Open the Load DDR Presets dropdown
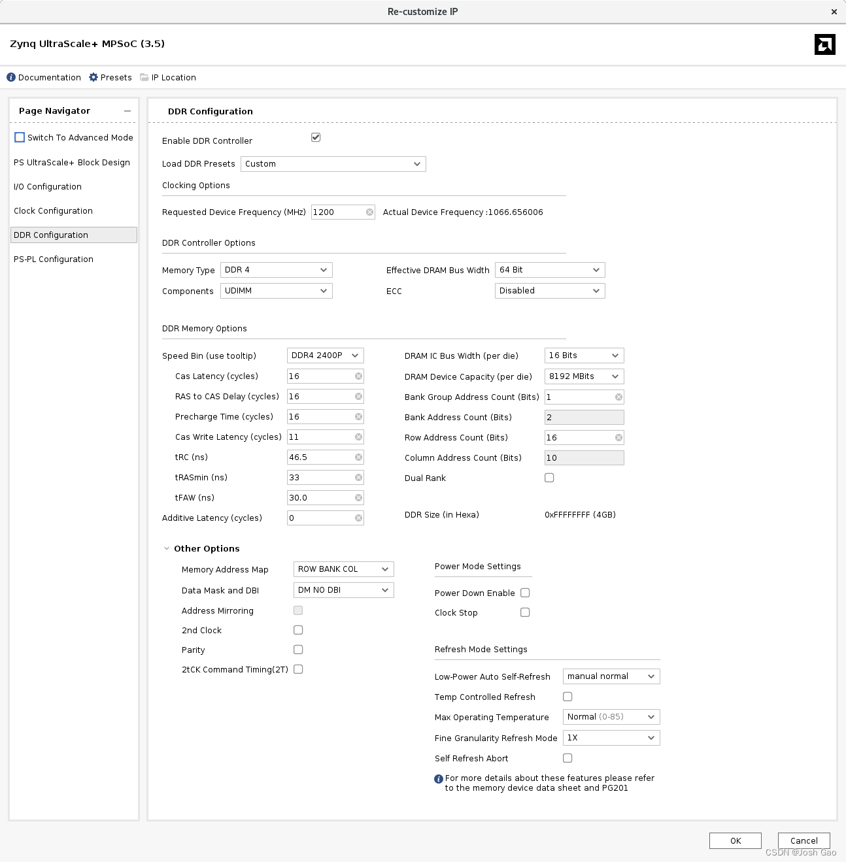Screen dimensions: 846x862 (333, 164)
